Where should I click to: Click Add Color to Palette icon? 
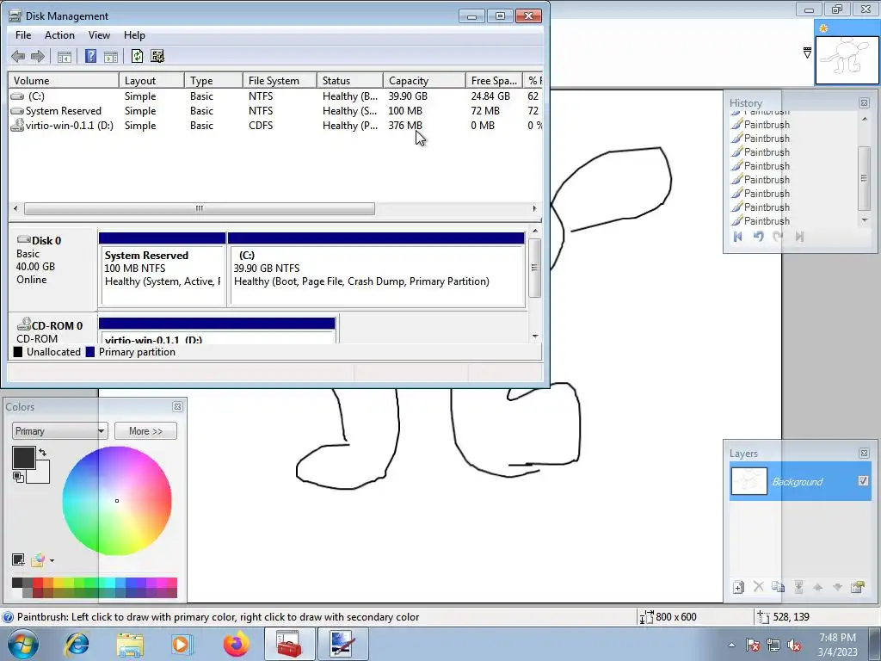coord(18,559)
